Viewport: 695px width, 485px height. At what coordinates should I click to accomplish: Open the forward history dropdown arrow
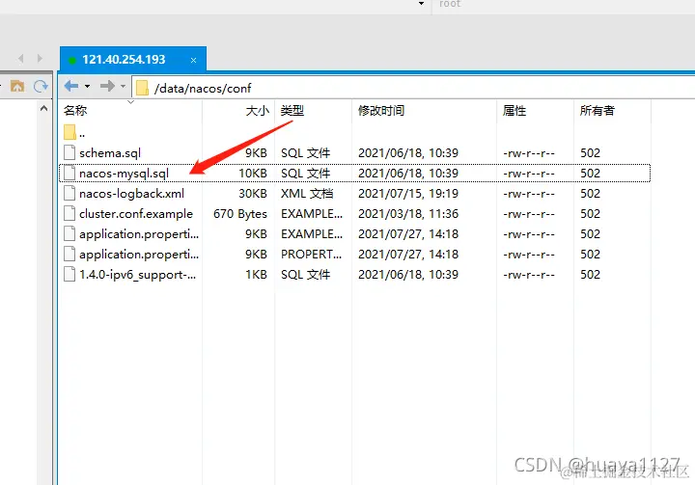tap(123, 86)
